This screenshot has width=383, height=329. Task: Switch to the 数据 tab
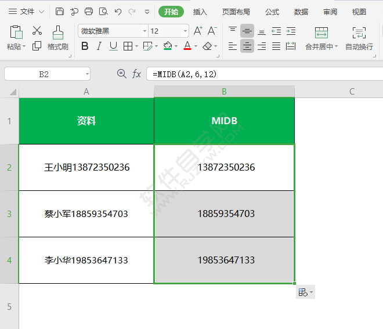pyautogui.click(x=301, y=12)
